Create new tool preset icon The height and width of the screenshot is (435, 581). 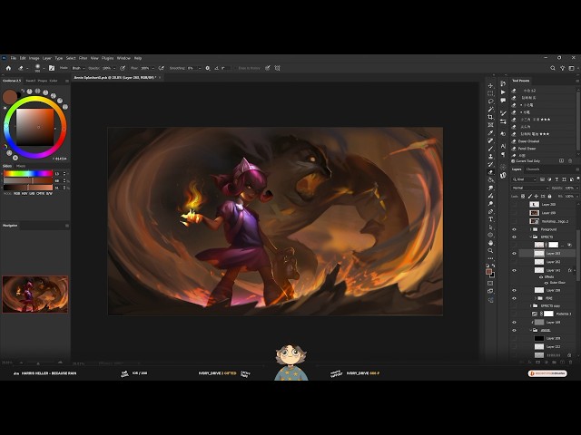(561, 161)
